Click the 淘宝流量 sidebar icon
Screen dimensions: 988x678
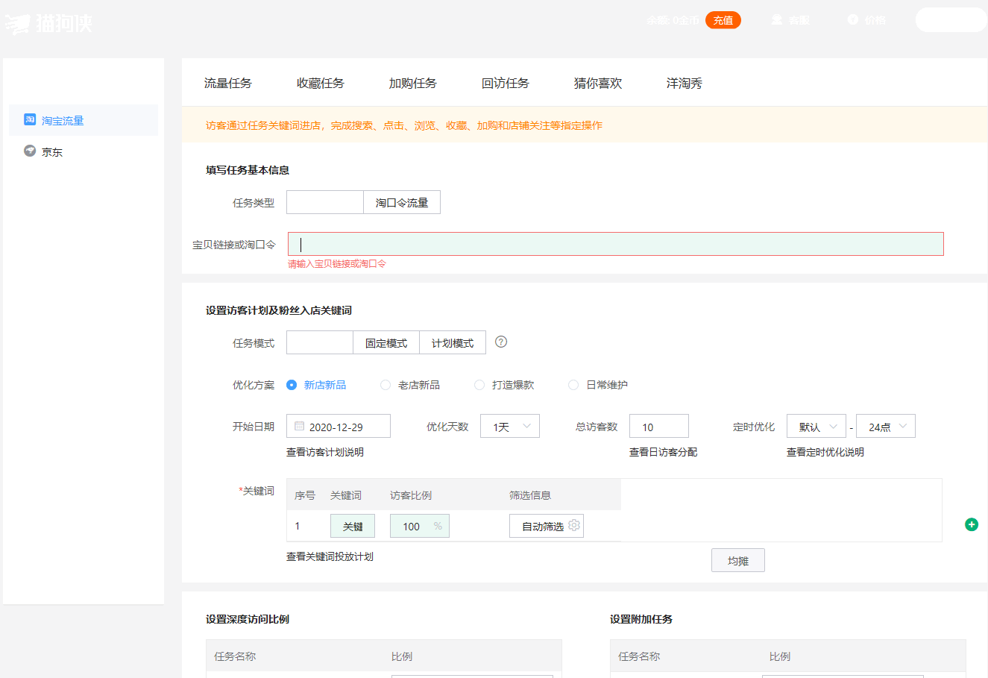pyautogui.click(x=30, y=119)
